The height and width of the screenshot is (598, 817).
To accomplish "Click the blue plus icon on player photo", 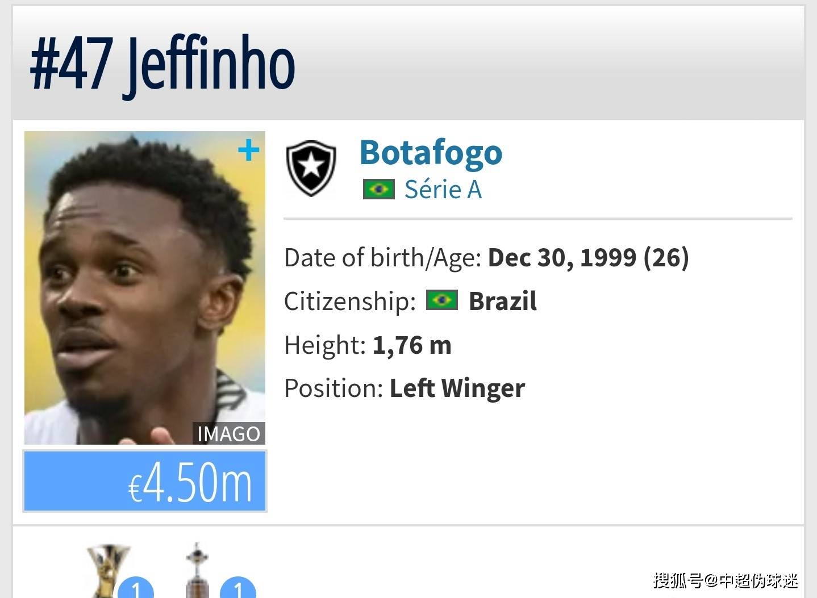I will click(x=248, y=150).
